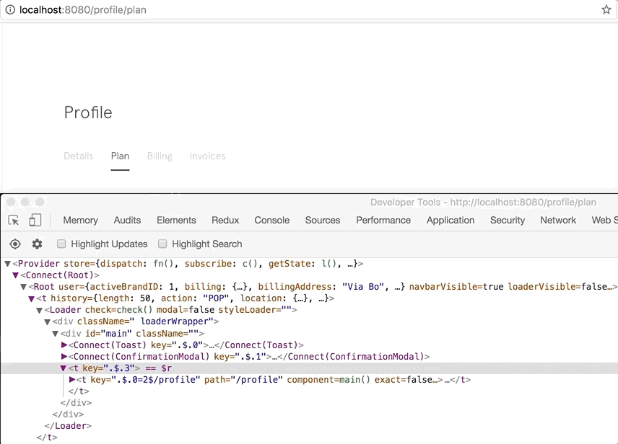Image resolution: width=618 pixels, height=444 pixels.
Task: Open the Audits tab
Action: coord(127,220)
